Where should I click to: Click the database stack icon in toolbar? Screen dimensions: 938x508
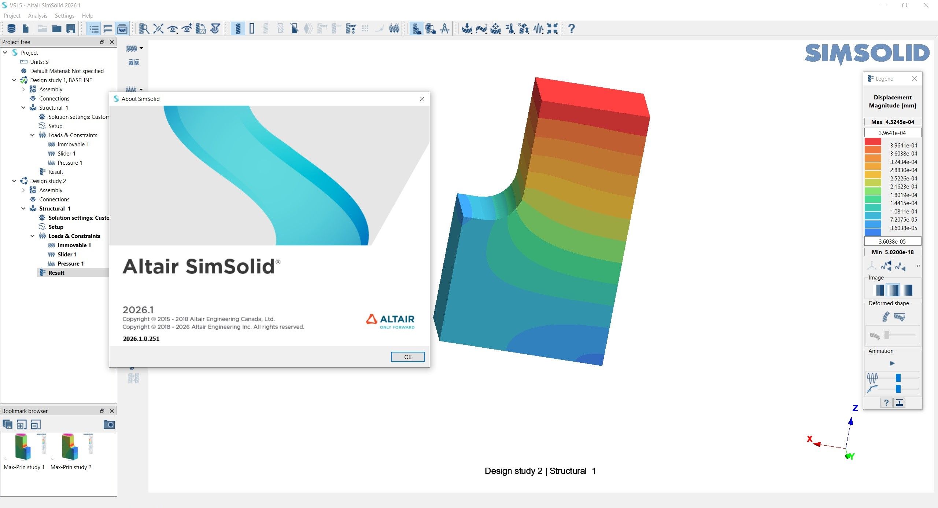[11, 28]
